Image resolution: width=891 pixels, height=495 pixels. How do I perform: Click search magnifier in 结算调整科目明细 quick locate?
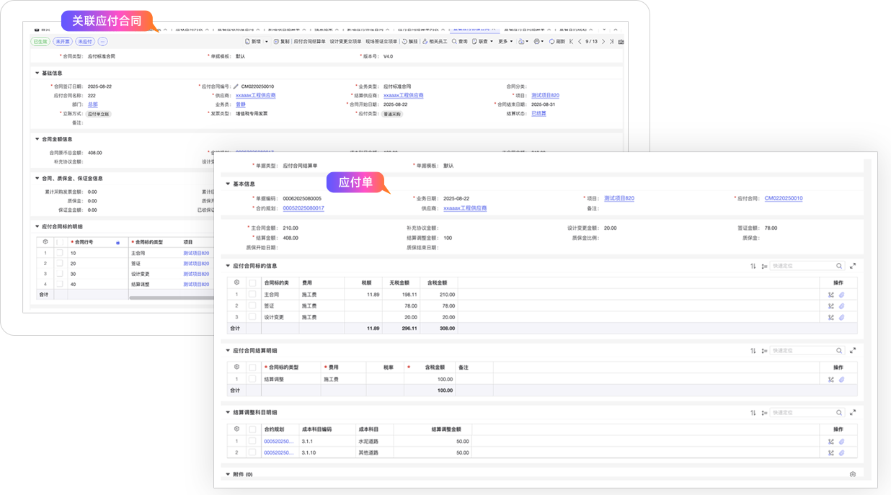pos(839,413)
